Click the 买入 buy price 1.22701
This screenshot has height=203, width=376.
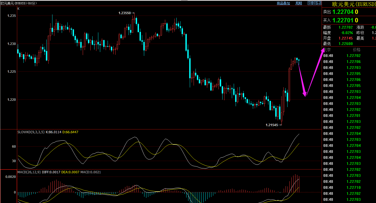click(x=343, y=20)
